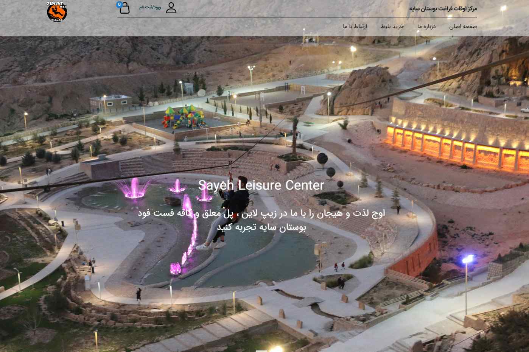Click the Sayeh Leisure Center hero heading
Screen dimensions: 529x352
coord(261,185)
